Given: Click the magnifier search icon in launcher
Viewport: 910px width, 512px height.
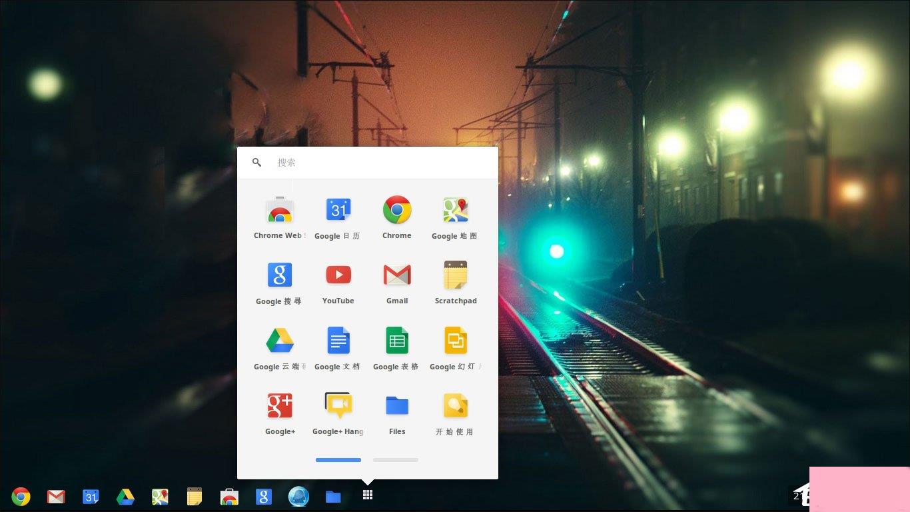Looking at the screenshot, I should pos(256,162).
